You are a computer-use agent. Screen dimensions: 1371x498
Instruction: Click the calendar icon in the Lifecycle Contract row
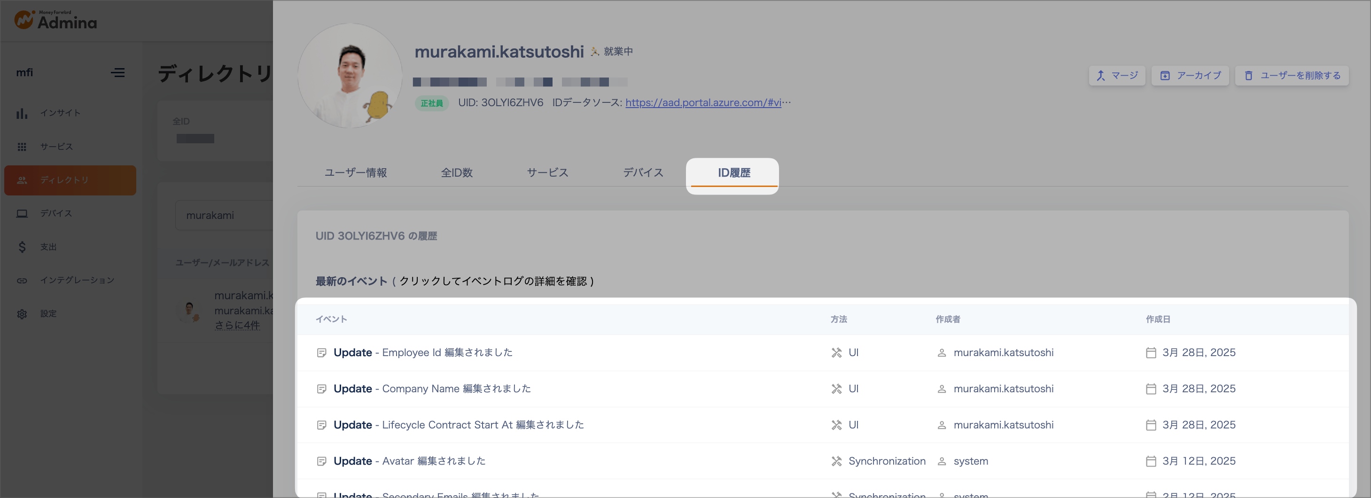[x=1151, y=425]
